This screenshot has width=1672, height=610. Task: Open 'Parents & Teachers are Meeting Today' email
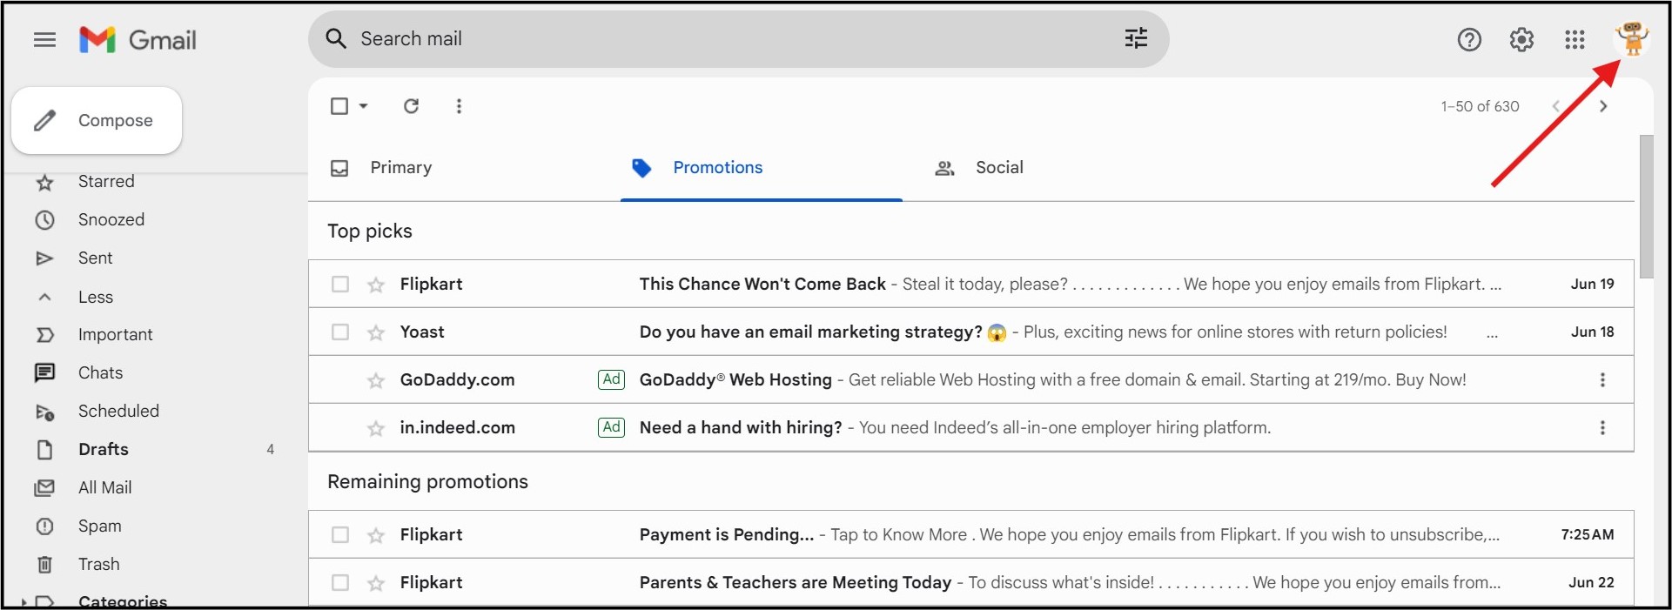(x=971, y=583)
